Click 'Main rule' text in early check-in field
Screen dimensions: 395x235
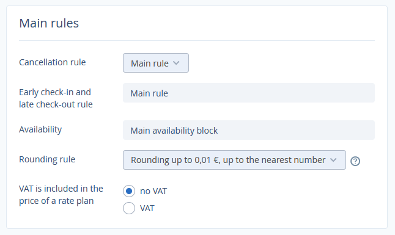pos(149,93)
